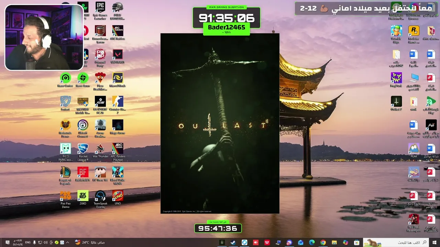Open the volume control in system tray
Image resolution: width=440 pixels, height=247 pixels.
click(45, 243)
